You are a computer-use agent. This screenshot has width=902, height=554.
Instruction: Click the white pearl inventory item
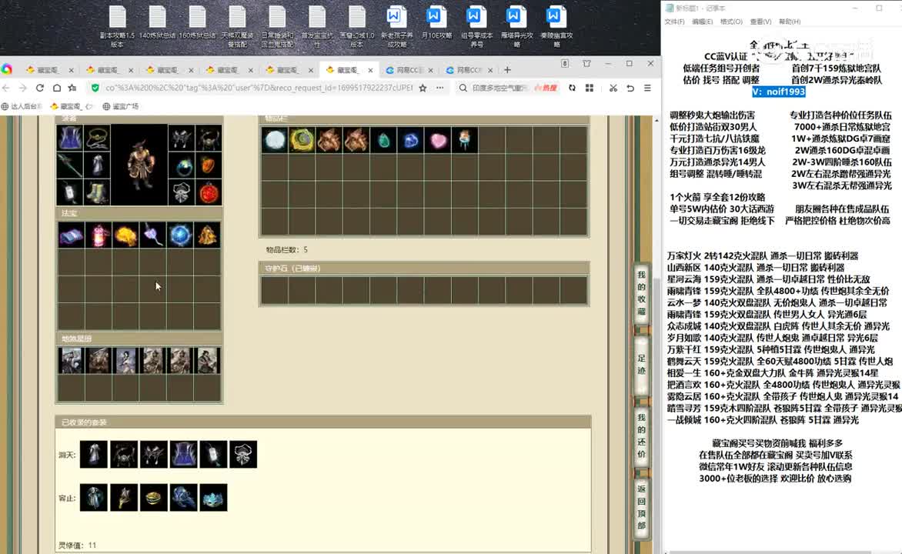[275, 140]
